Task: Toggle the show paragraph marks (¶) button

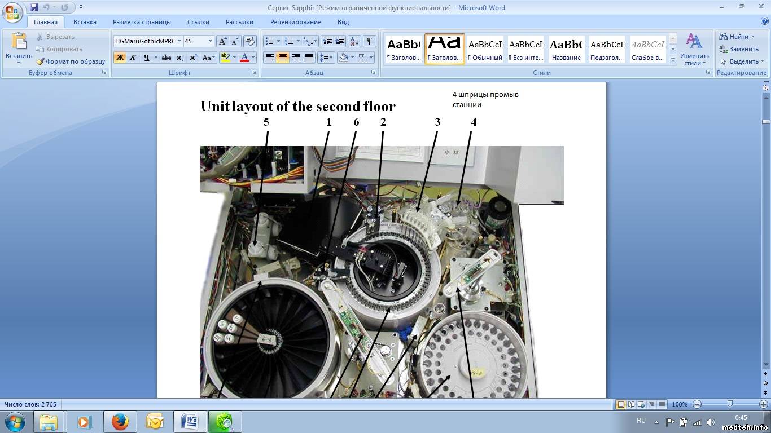Action: (369, 41)
